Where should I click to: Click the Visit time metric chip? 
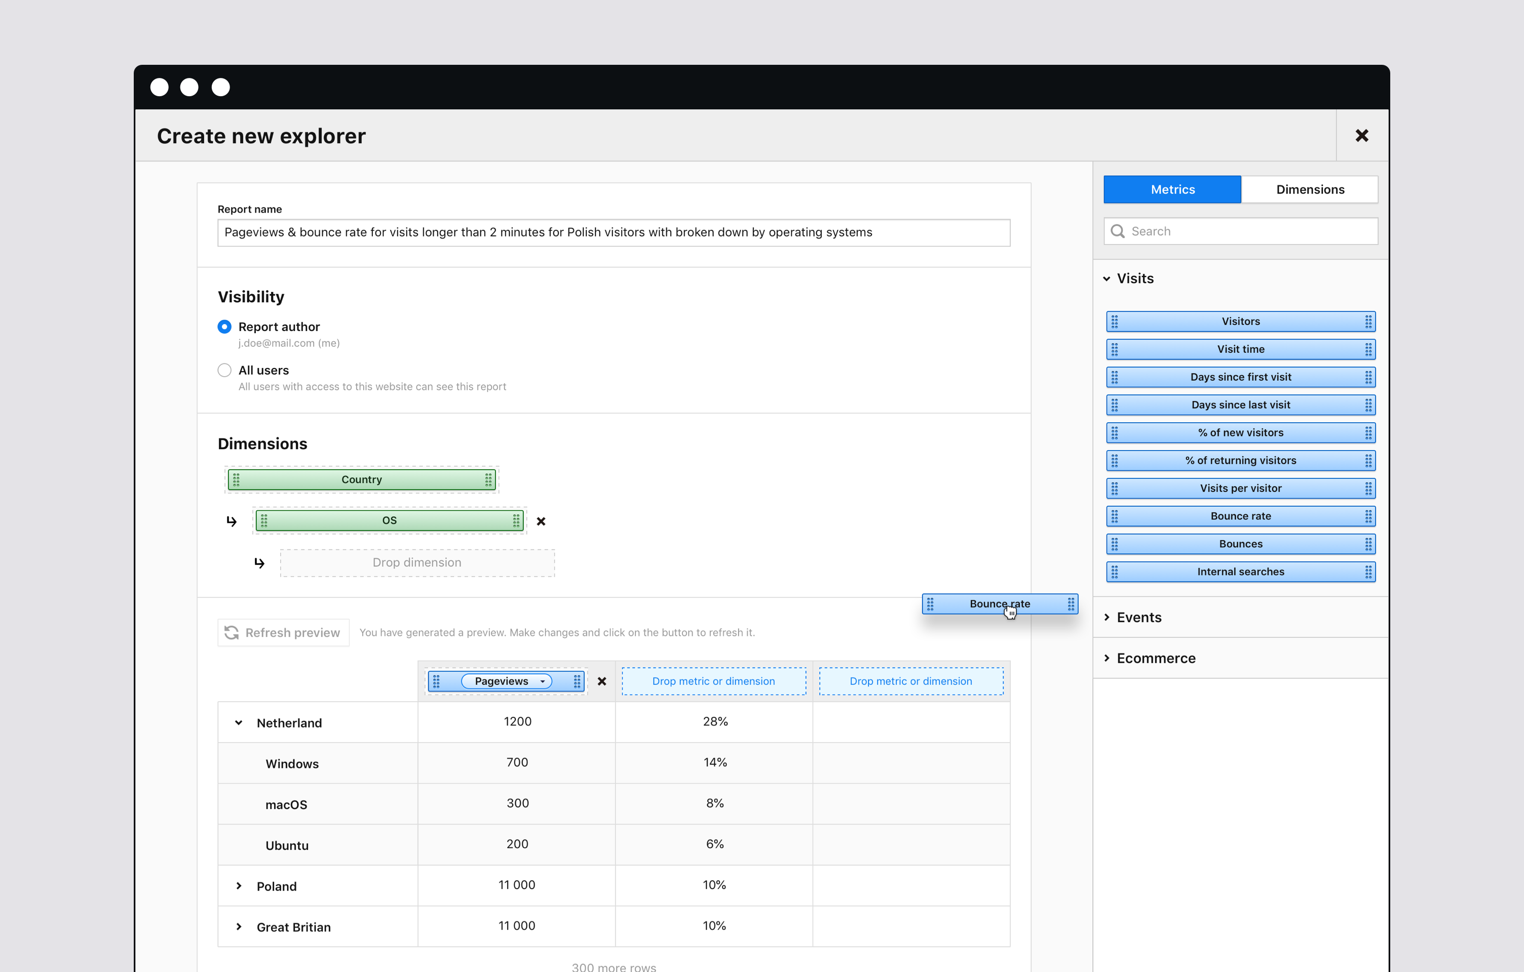pos(1240,349)
